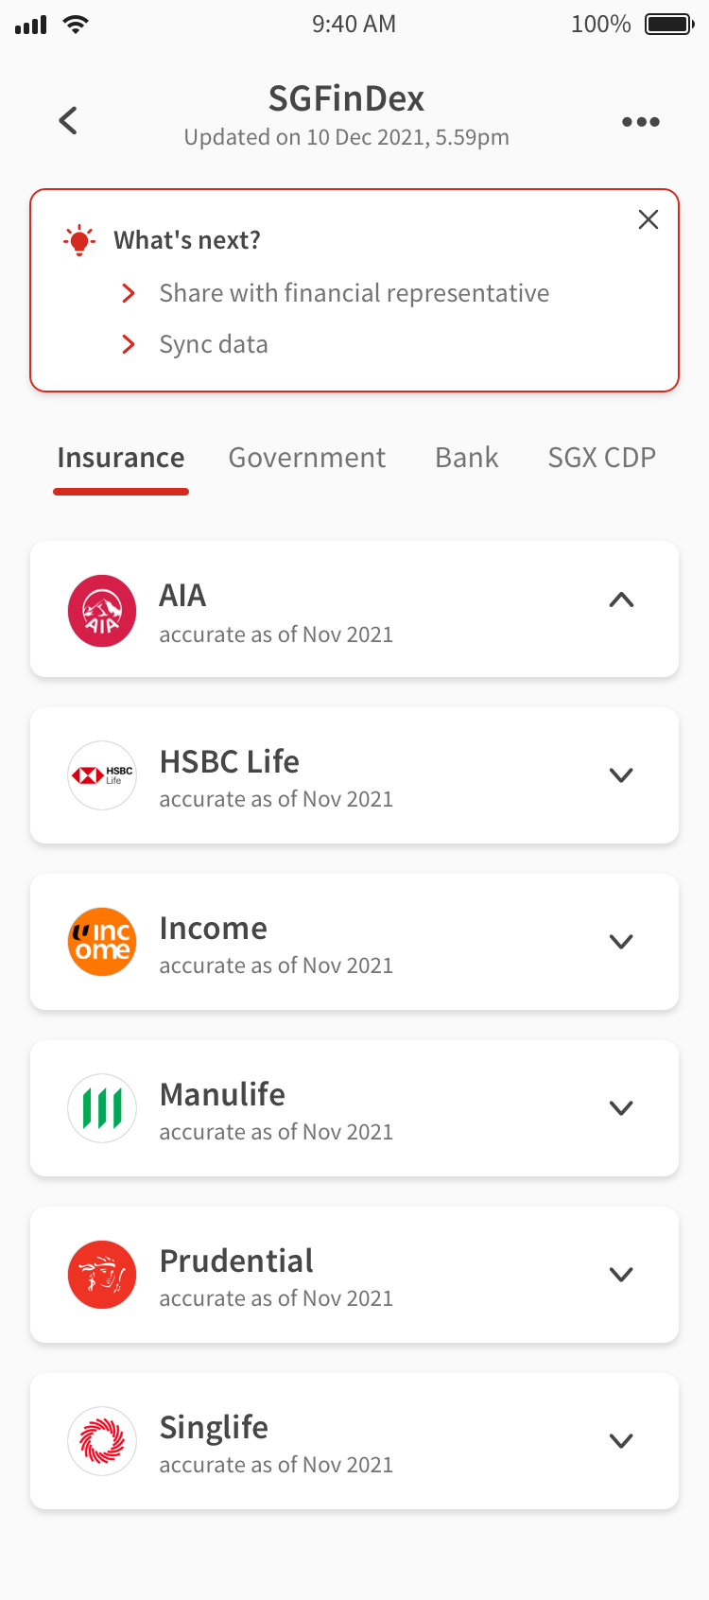Tap the Sync data link
This screenshot has width=709, height=1600.
pyautogui.click(x=214, y=344)
